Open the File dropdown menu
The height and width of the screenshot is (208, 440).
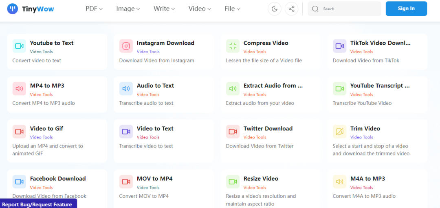(x=232, y=9)
